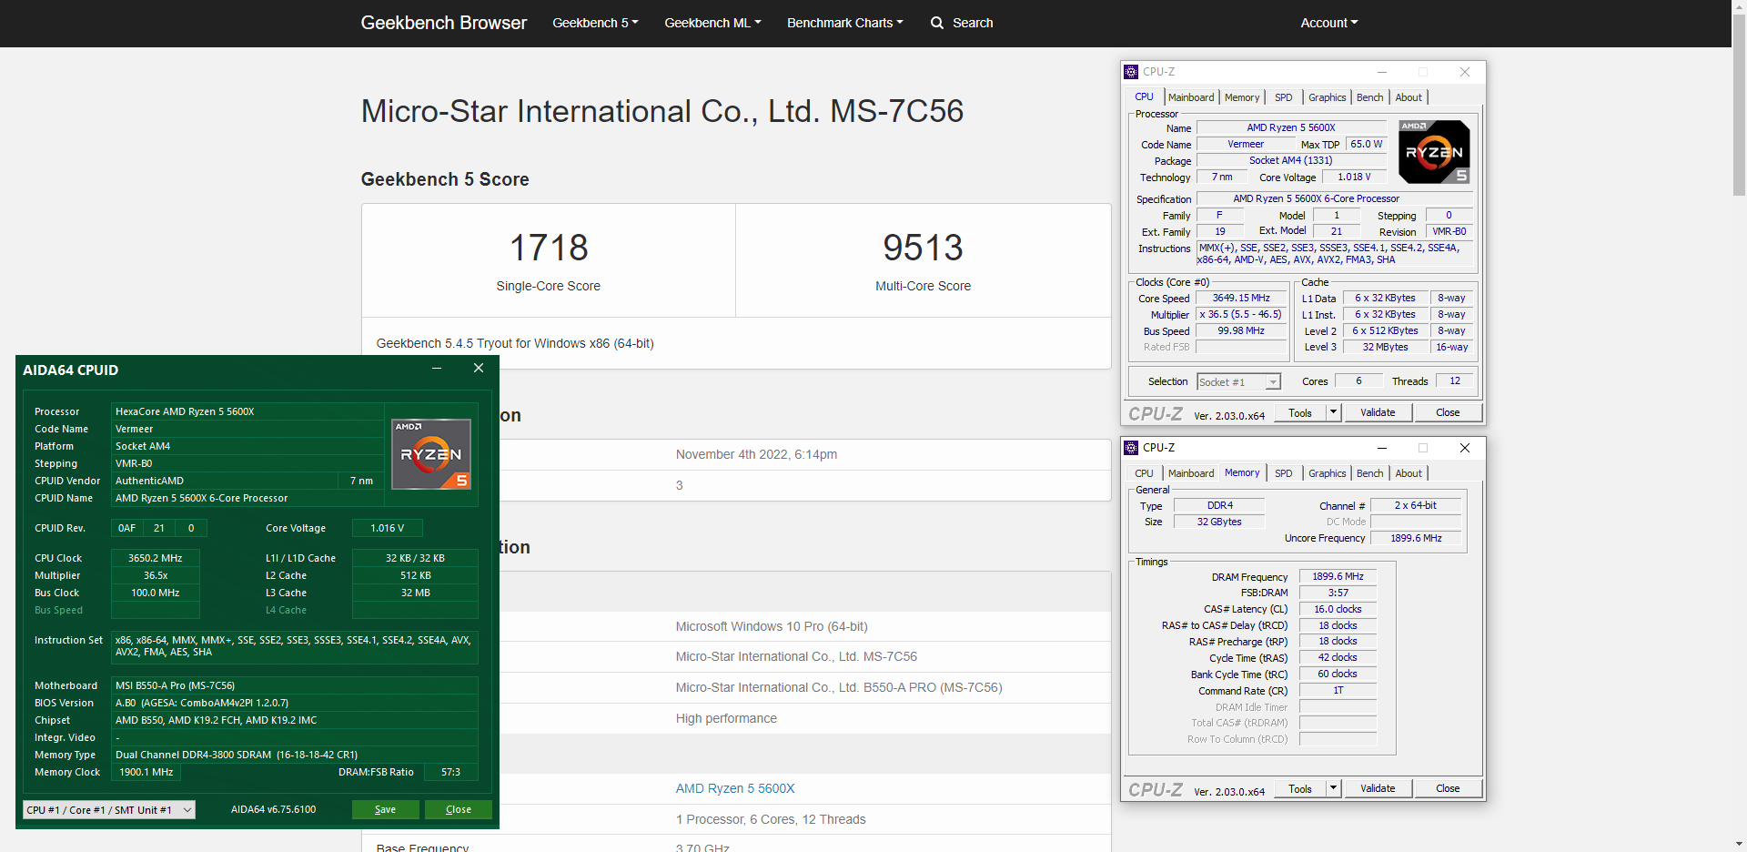Image resolution: width=1747 pixels, height=852 pixels.
Task: Open Bench tab in upper CPU-Z
Action: point(1369,97)
